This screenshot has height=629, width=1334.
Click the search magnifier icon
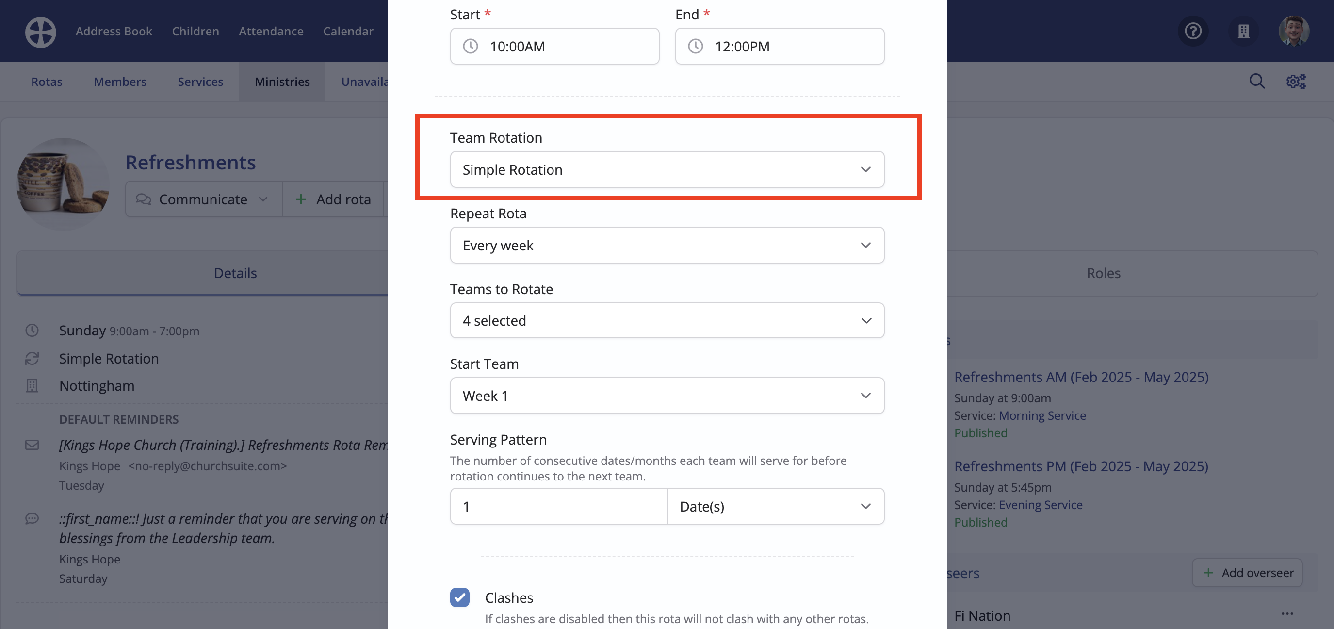point(1257,82)
